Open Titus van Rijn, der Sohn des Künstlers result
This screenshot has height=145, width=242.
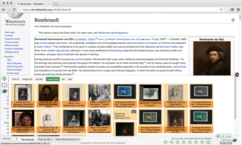tap(49, 96)
